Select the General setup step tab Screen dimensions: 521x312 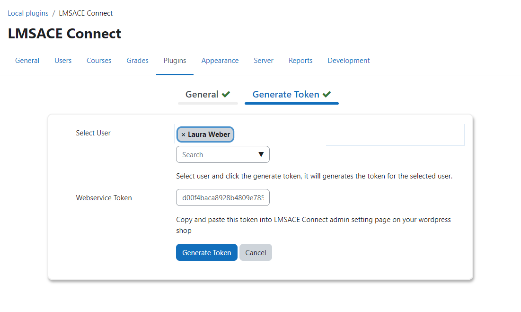tap(208, 95)
